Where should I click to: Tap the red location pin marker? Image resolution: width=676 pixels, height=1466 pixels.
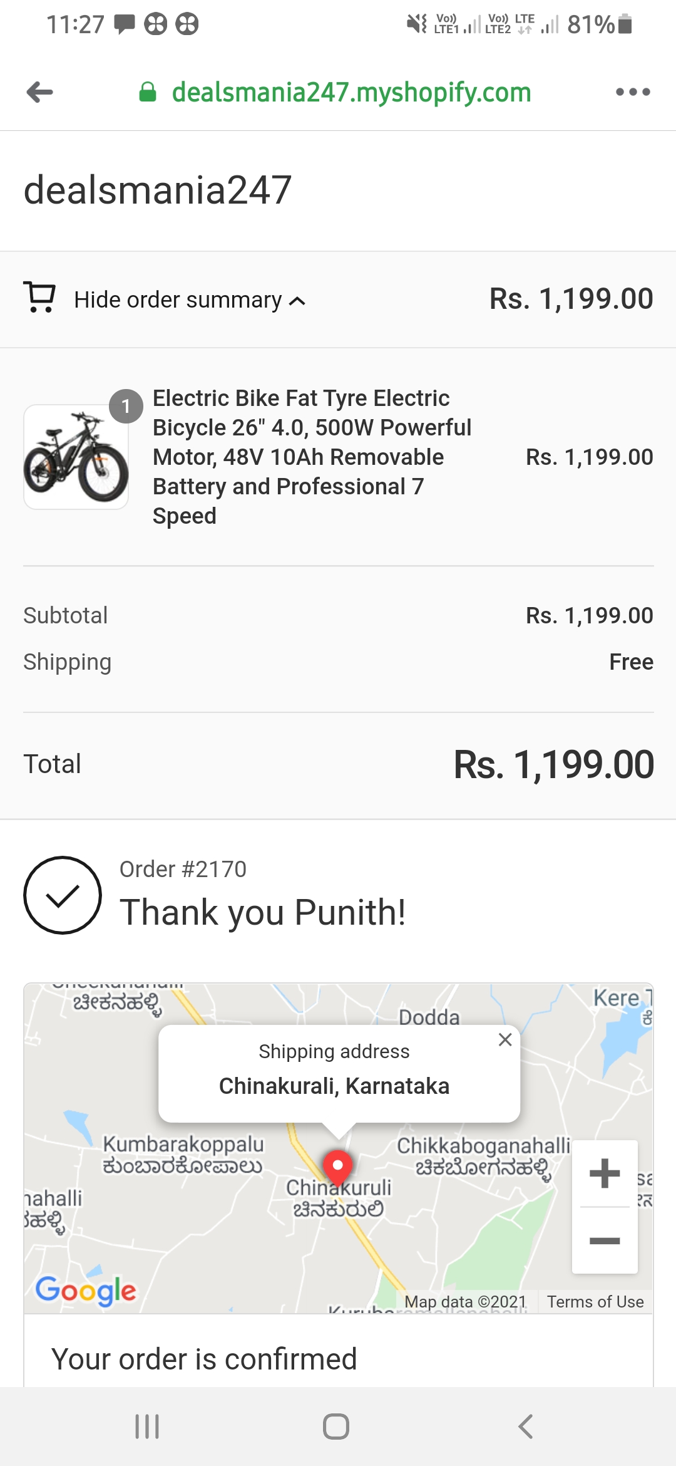click(x=338, y=1167)
